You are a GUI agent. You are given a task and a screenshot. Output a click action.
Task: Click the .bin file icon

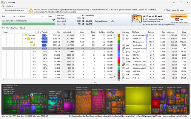[123, 55]
